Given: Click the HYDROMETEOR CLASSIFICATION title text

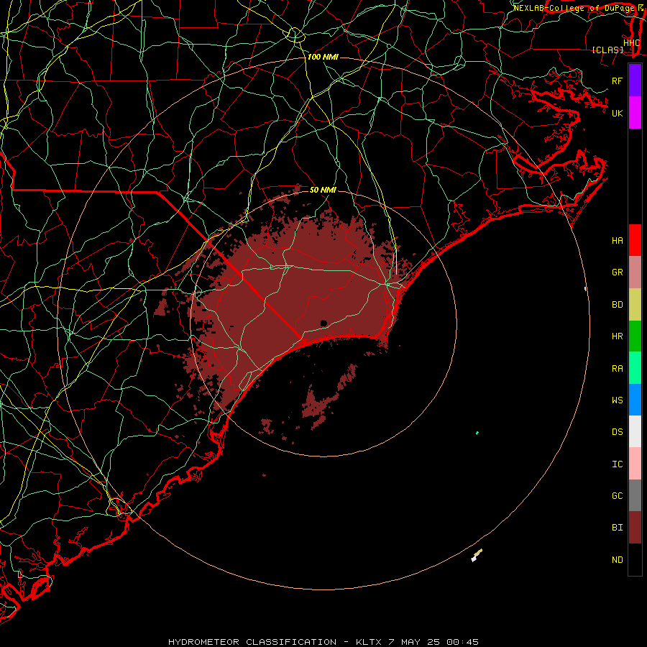Looking at the screenshot, I should (252, 642).
